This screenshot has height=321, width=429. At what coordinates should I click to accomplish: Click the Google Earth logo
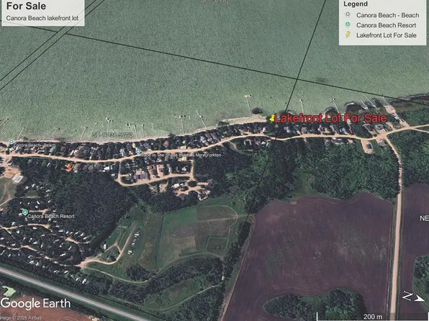tap(35, 303)
